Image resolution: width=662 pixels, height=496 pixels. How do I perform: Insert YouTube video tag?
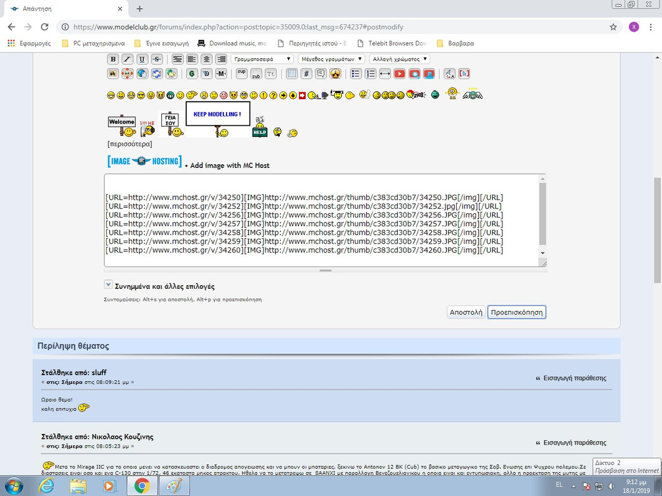400,74
